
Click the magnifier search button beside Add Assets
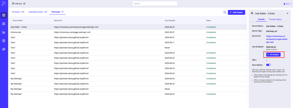[225, 12]
